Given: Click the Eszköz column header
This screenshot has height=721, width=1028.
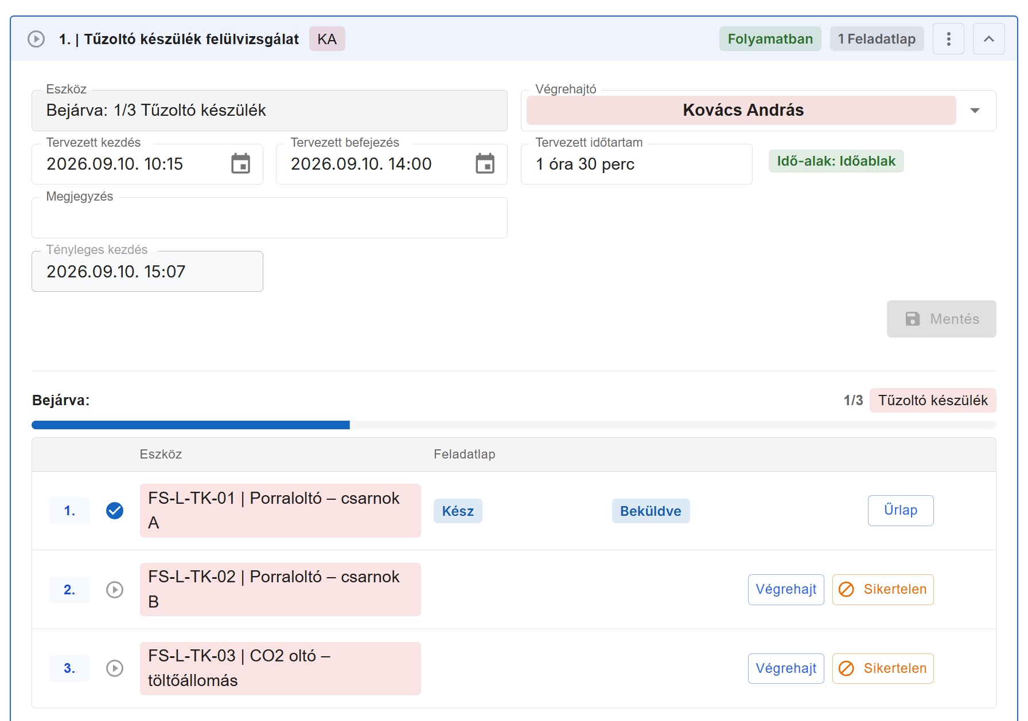Looking at the screenshot, I should coord(161,454).
